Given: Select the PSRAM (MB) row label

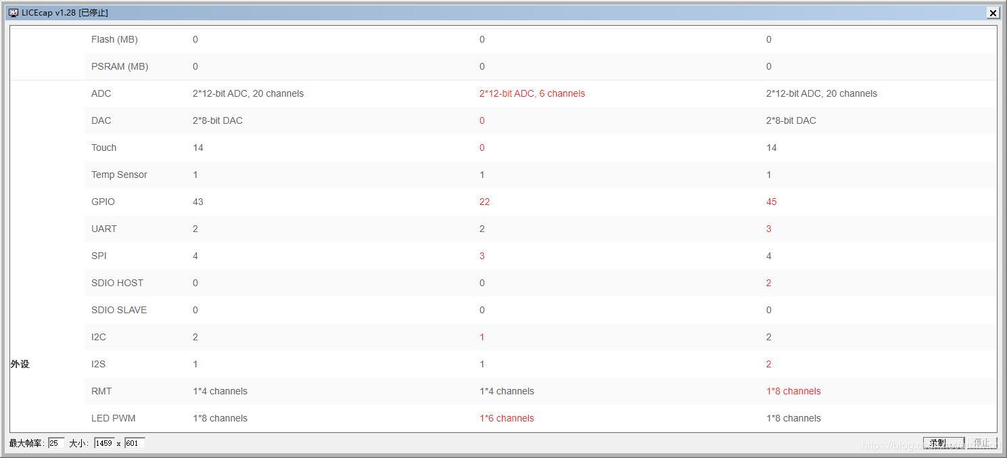Looking at the screenshot, I should tap(120, 66).
